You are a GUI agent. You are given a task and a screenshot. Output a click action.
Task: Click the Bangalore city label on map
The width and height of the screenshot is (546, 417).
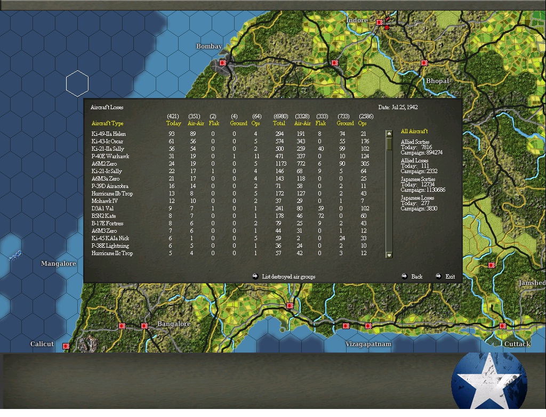tap(174, 324)
